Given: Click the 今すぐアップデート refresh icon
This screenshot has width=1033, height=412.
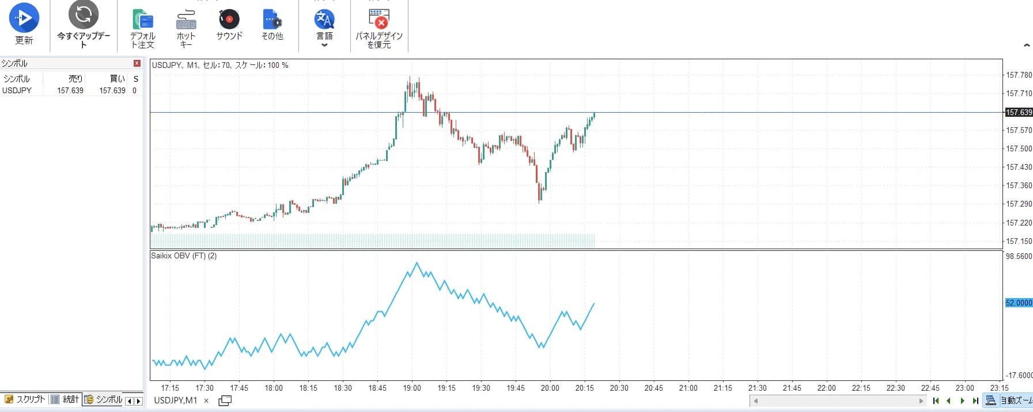Looking at the screenshot, I should pos(84,14).
